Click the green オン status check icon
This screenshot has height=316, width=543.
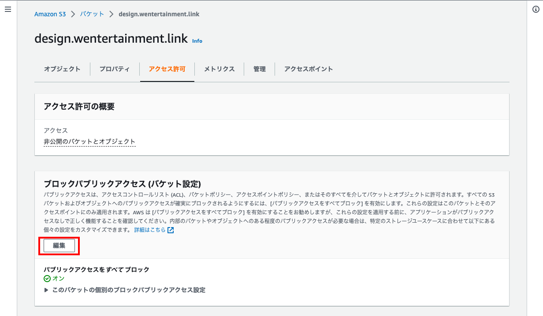coord(47,279)
